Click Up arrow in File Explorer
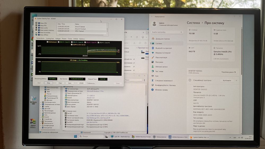The width and height of the screenshot is (265, 149). point(131,37)
